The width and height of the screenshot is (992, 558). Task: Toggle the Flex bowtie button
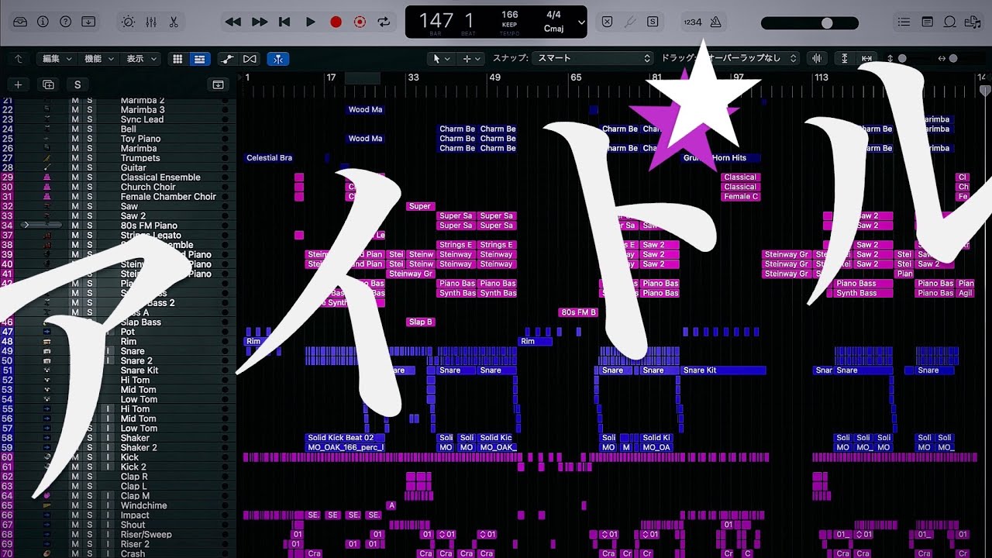click(250, 59)
